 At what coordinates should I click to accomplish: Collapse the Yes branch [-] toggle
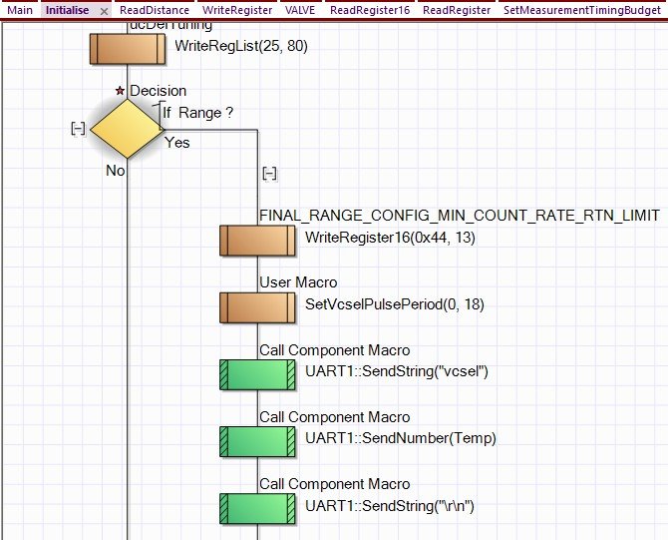click(269, 173)
